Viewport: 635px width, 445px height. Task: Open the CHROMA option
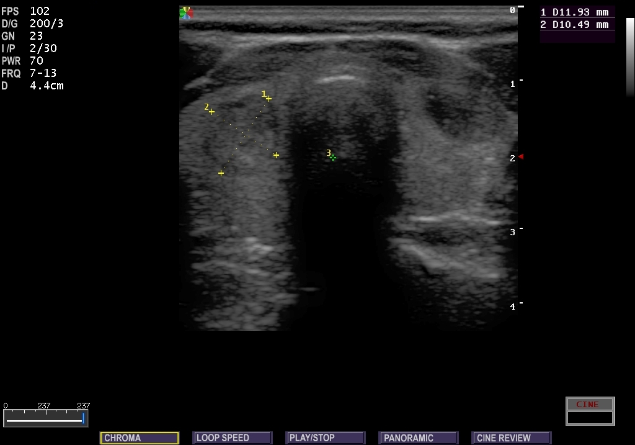pyautogui.click(x=140, y=438)
